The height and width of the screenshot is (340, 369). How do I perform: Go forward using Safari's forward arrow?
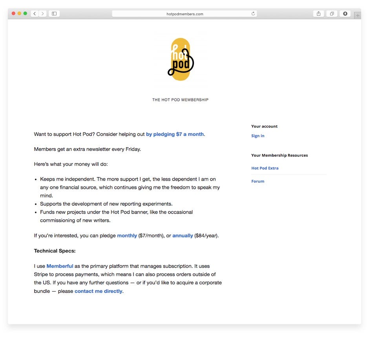[x=43, y=14]
